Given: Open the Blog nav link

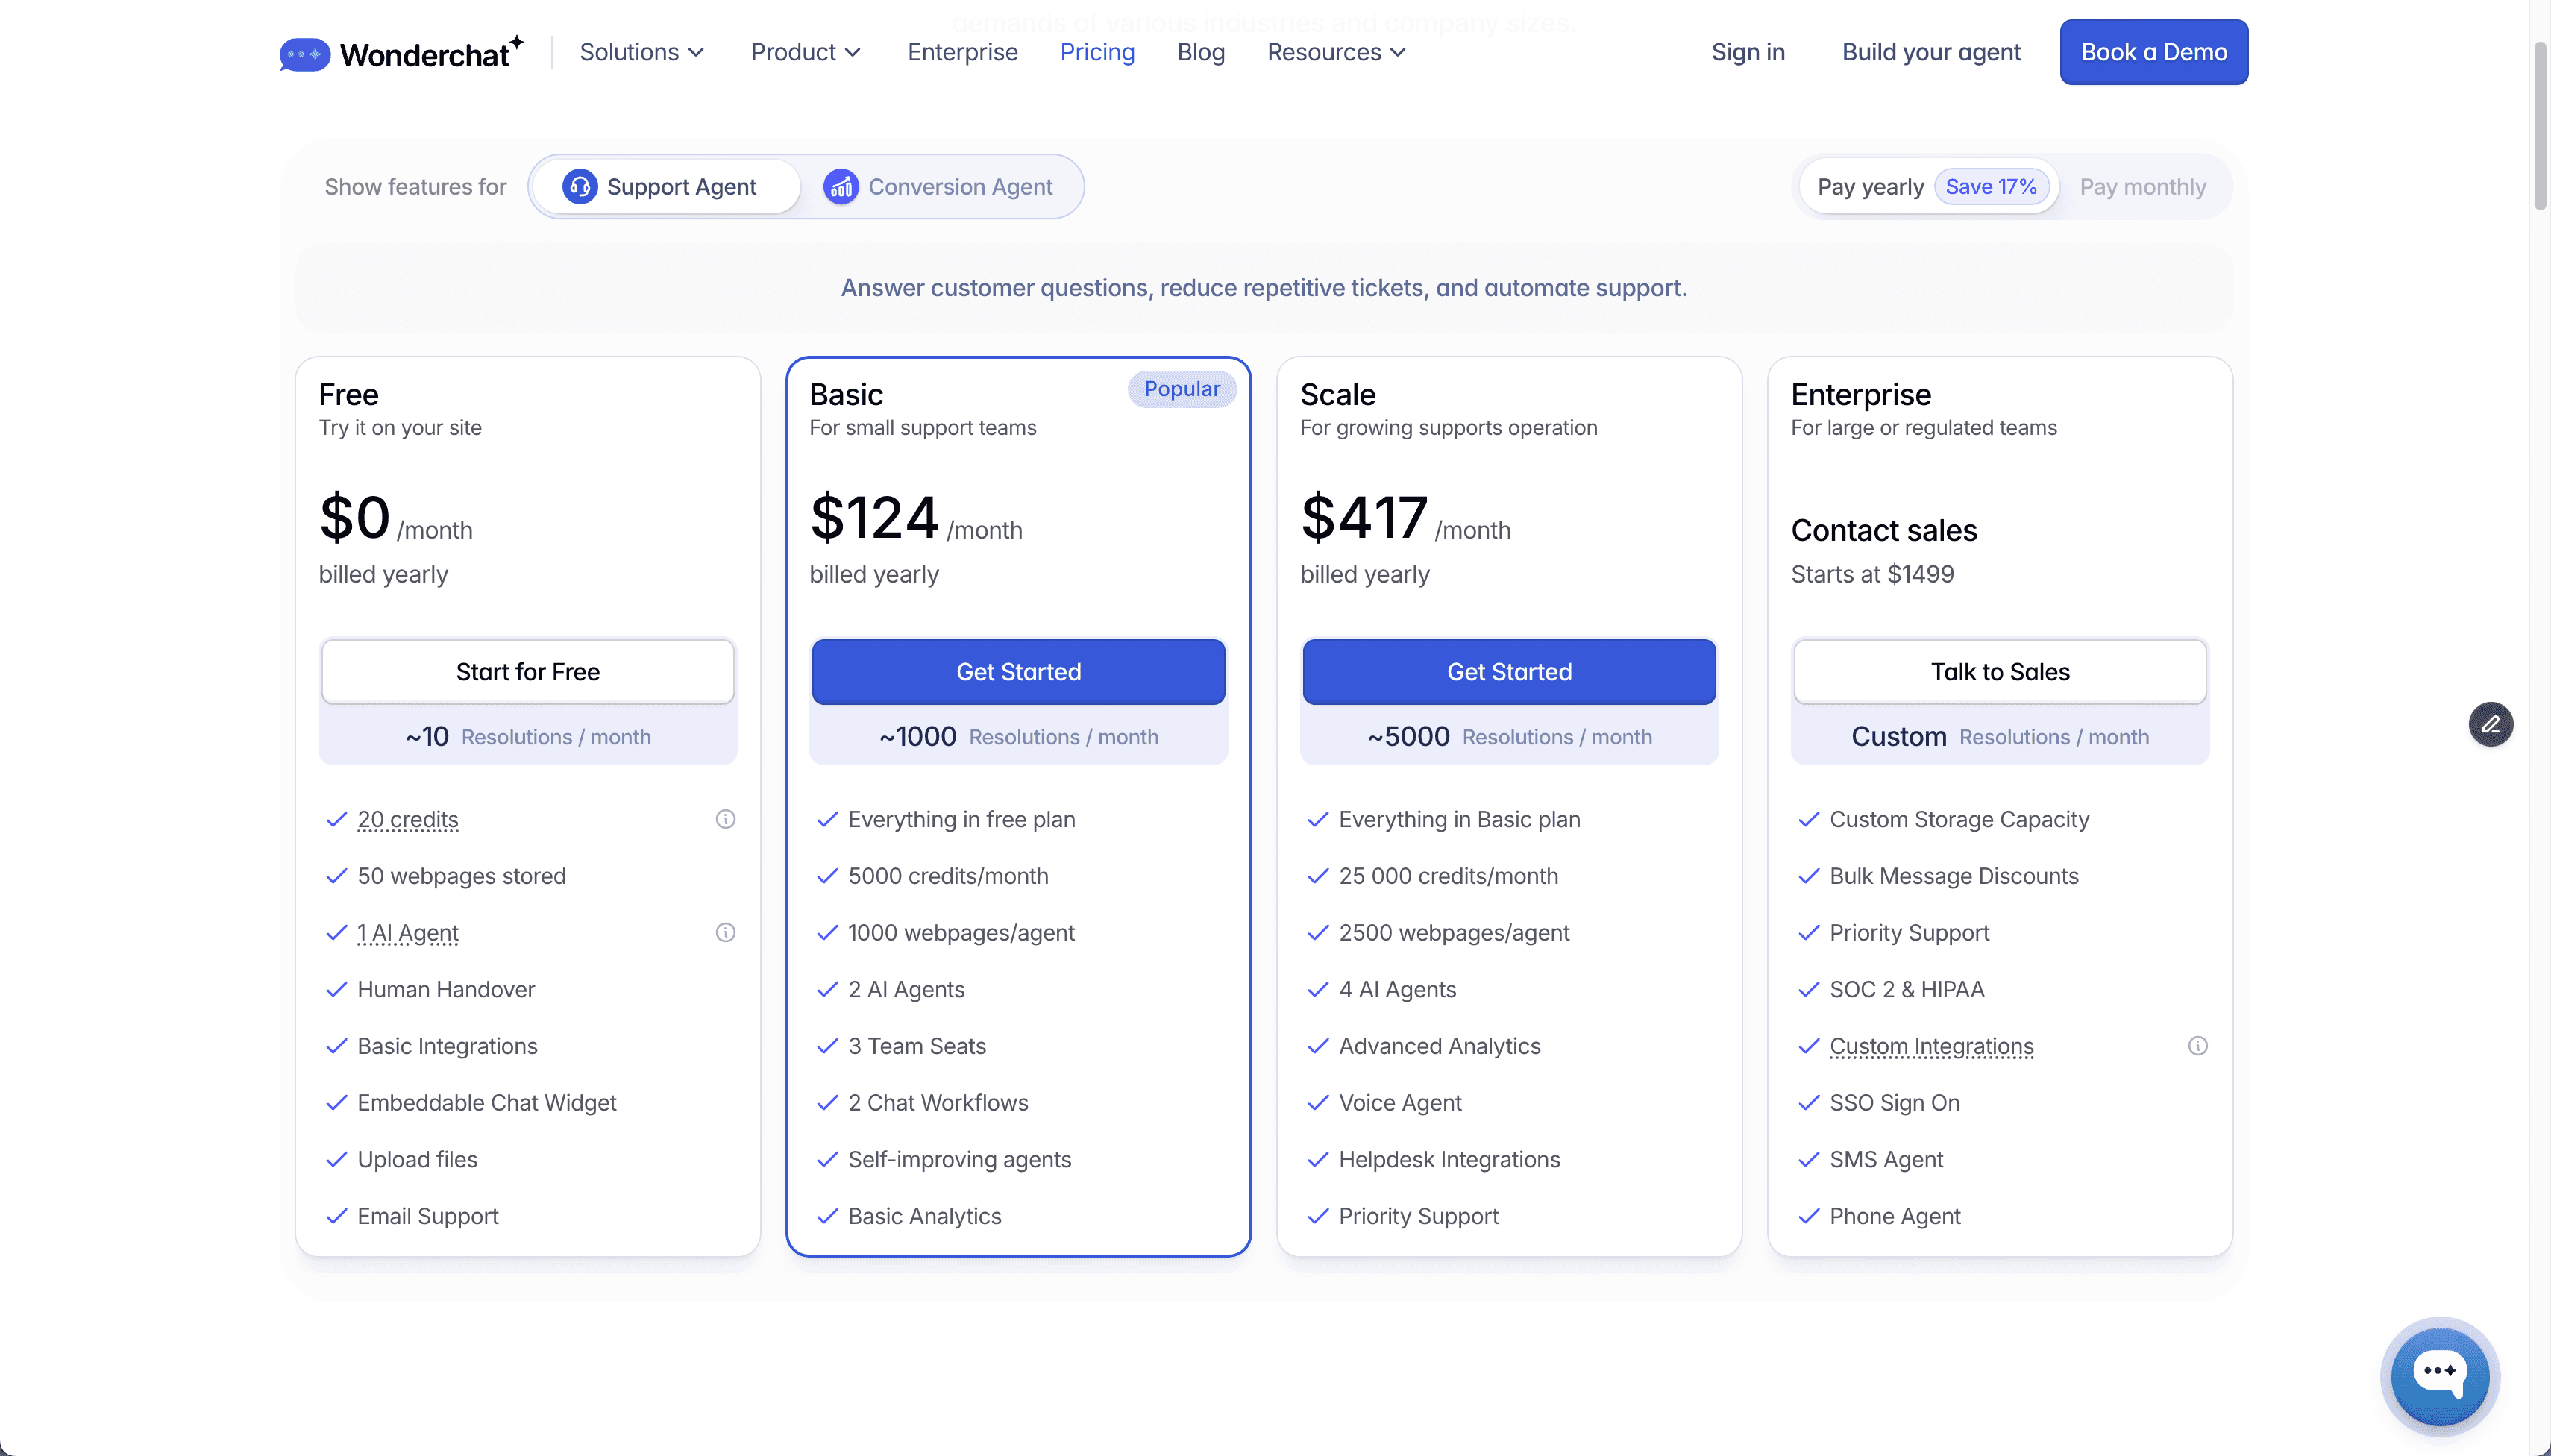Looking at the screenshot, I should pyautogui.click(x=1201, y=52).
